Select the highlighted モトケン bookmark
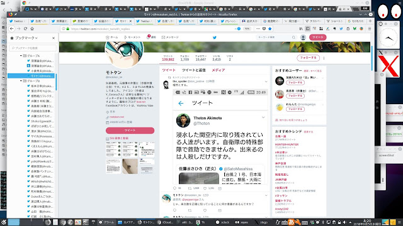 click(x=31, y=76)
